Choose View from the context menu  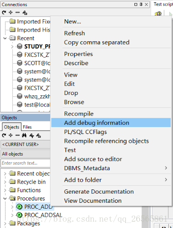111,75
